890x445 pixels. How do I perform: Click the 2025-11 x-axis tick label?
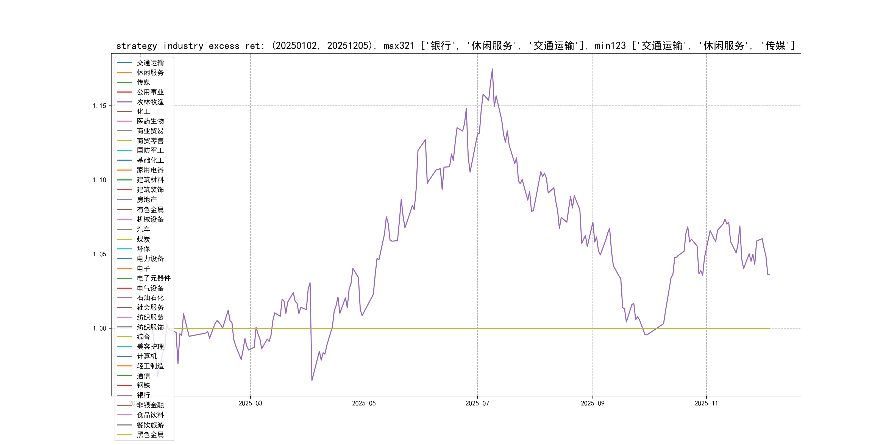click(x=706, y=403)
